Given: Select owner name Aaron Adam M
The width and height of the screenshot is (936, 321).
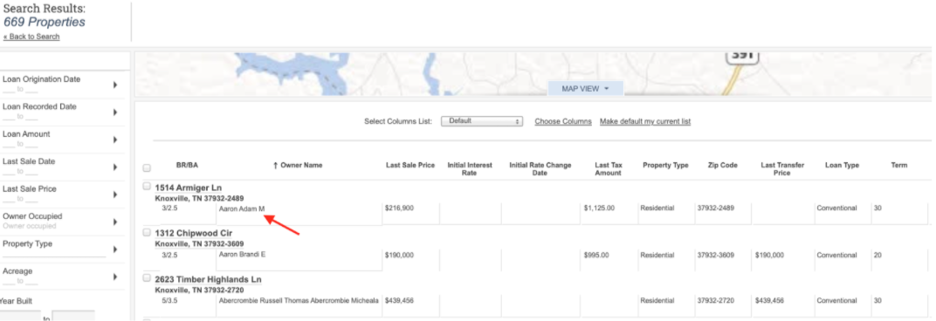Looking at the screenshot, I should pos(242,208).
